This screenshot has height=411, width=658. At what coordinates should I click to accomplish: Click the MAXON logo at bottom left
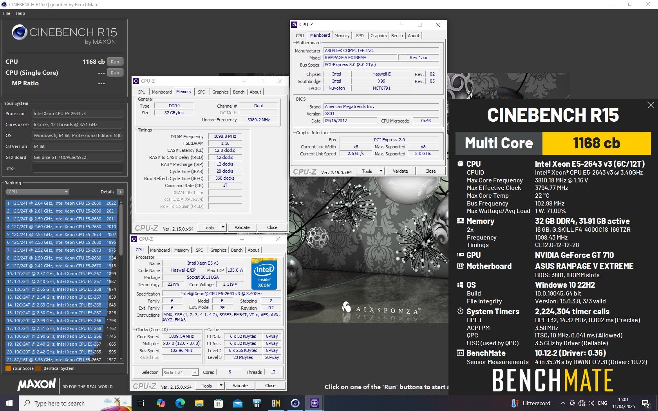36,385
